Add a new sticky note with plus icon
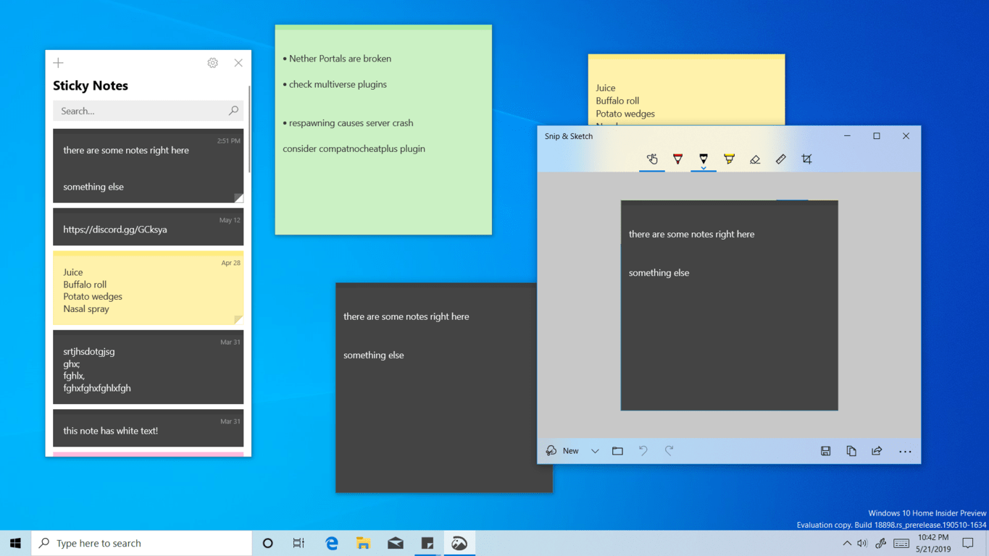The image size is (989, 556). click(59, 63)
